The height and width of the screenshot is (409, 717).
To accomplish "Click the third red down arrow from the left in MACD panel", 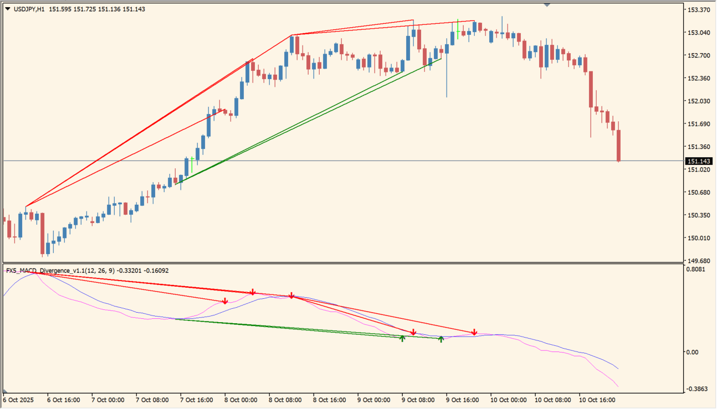I will [x=291, y=296].
